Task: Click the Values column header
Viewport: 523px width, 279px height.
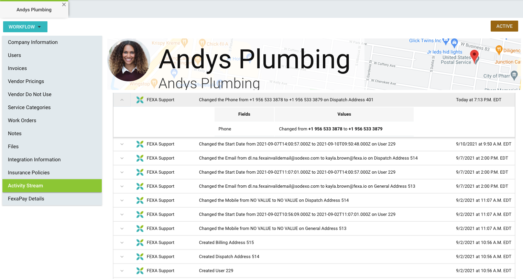Action: 344,114
